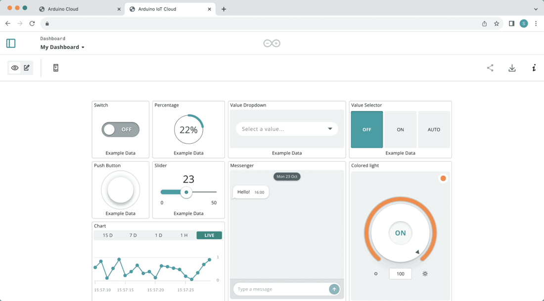Image resolution: width=544 pixels, height=301 pixels.
Task: Click the Arduino infinity logo
Action: (x=272, y=43)
